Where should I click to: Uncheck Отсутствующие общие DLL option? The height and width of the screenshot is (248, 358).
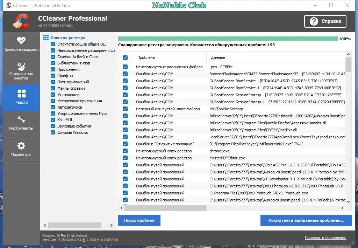pos(53,44)
